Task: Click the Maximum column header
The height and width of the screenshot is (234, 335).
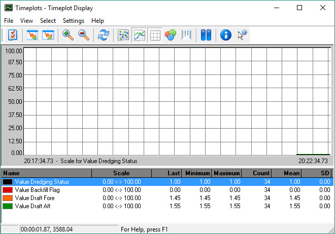Action: pos(226,173)
